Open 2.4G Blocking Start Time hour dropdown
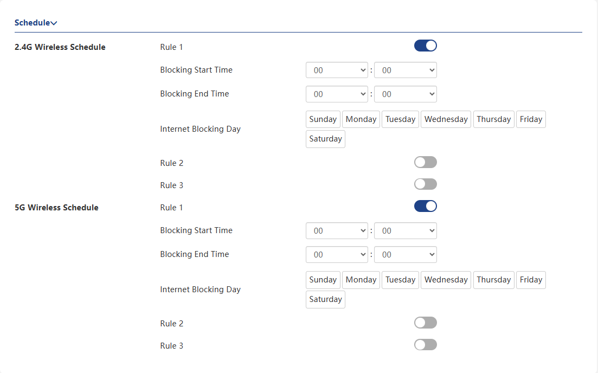Screen dimensions: 598x373 tap(337, 70)
